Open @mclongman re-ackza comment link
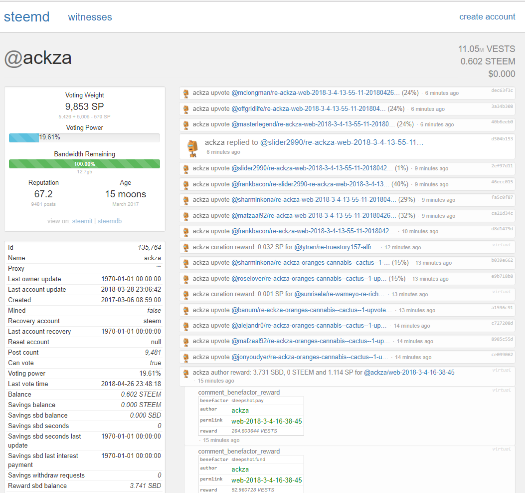525x493 pixels. coord(316,93)
